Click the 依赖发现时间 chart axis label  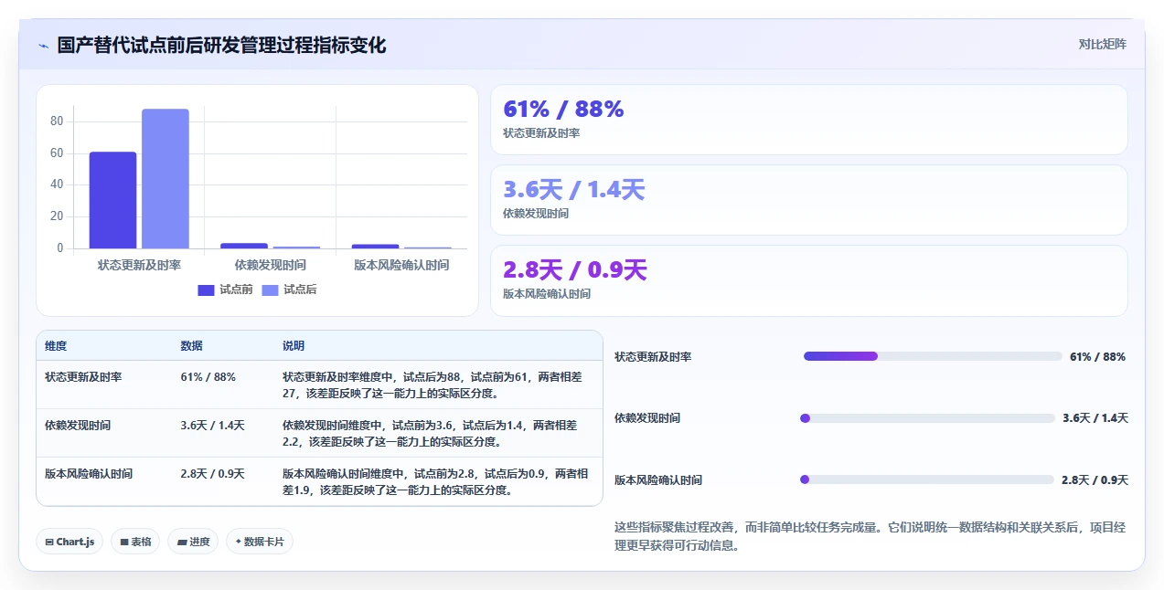[270, 265]
